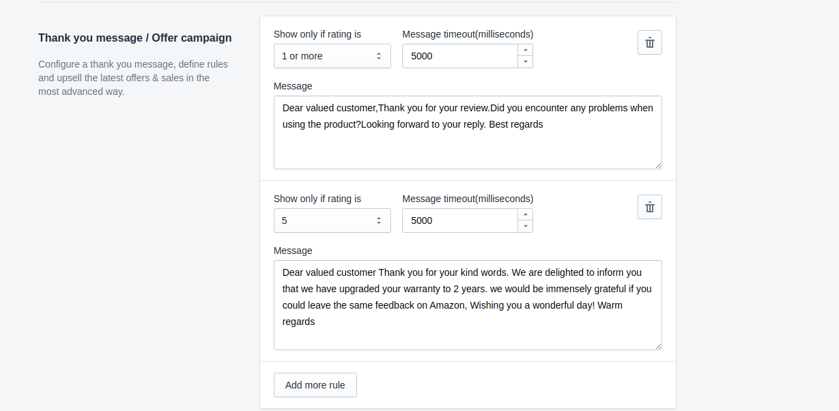
Task: Click the "Thank you message / Offer campaign" heading
Action: pyautogui.click(x=134, y=38)
